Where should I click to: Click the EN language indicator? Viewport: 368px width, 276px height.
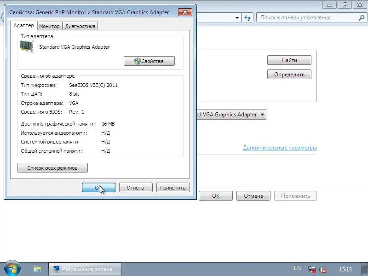pos(297,268)
